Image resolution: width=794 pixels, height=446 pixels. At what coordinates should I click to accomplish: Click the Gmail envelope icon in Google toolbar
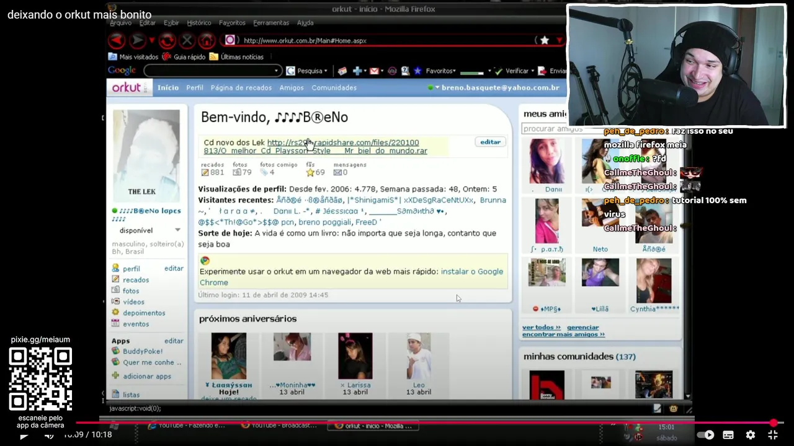coord(374,71)
